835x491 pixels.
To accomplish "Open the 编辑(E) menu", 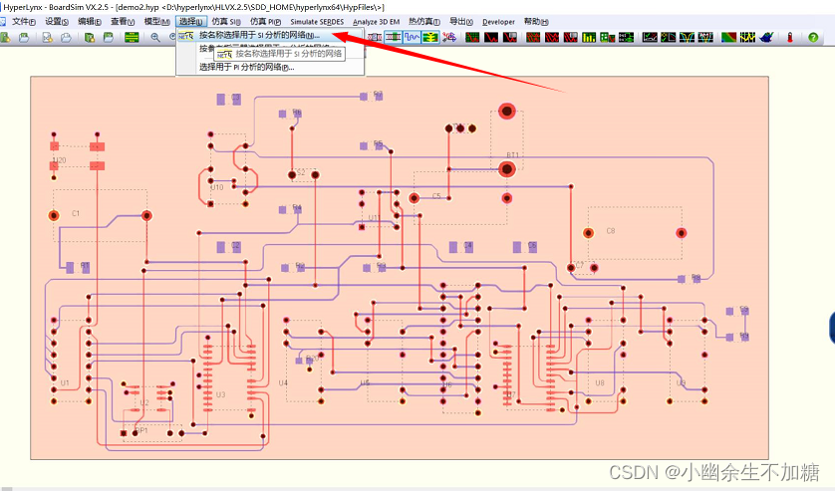I will 90,21.
